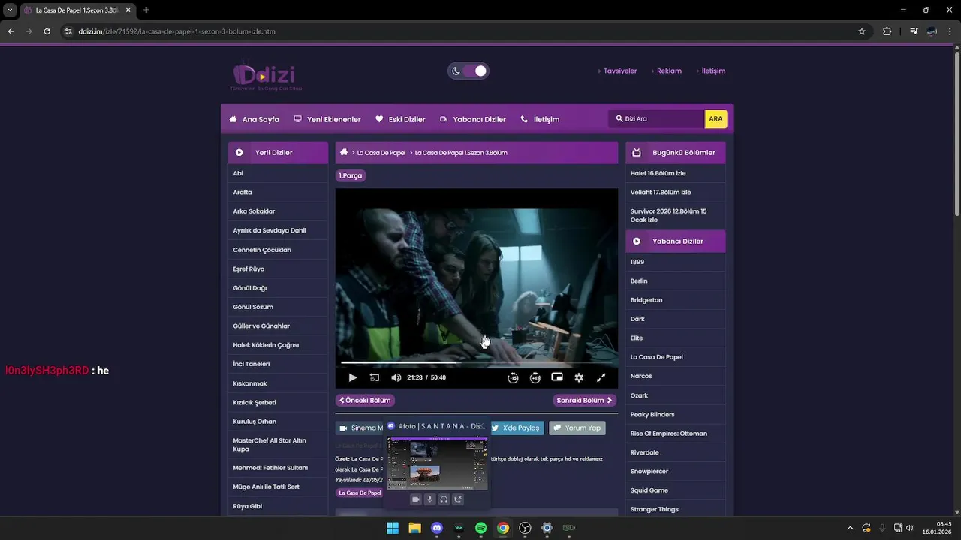
Task: Seek on the video progress bar
Action: coord(477,363)
